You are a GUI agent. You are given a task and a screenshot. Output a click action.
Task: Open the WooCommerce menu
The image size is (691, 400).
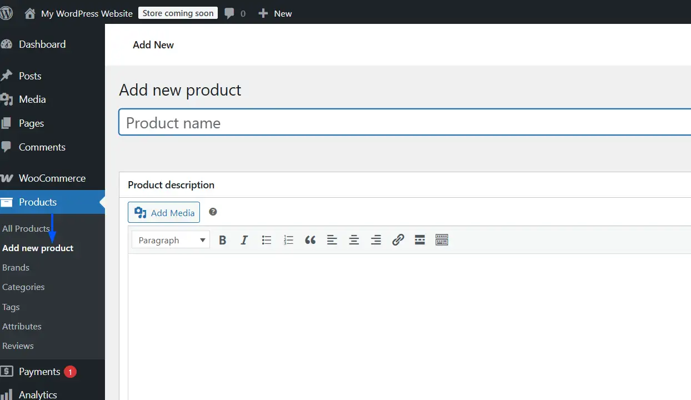tap(52, 178)
